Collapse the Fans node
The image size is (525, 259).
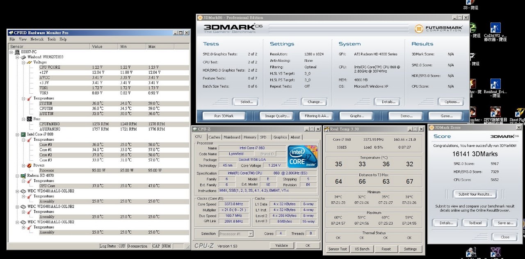(x=23, y=119)
